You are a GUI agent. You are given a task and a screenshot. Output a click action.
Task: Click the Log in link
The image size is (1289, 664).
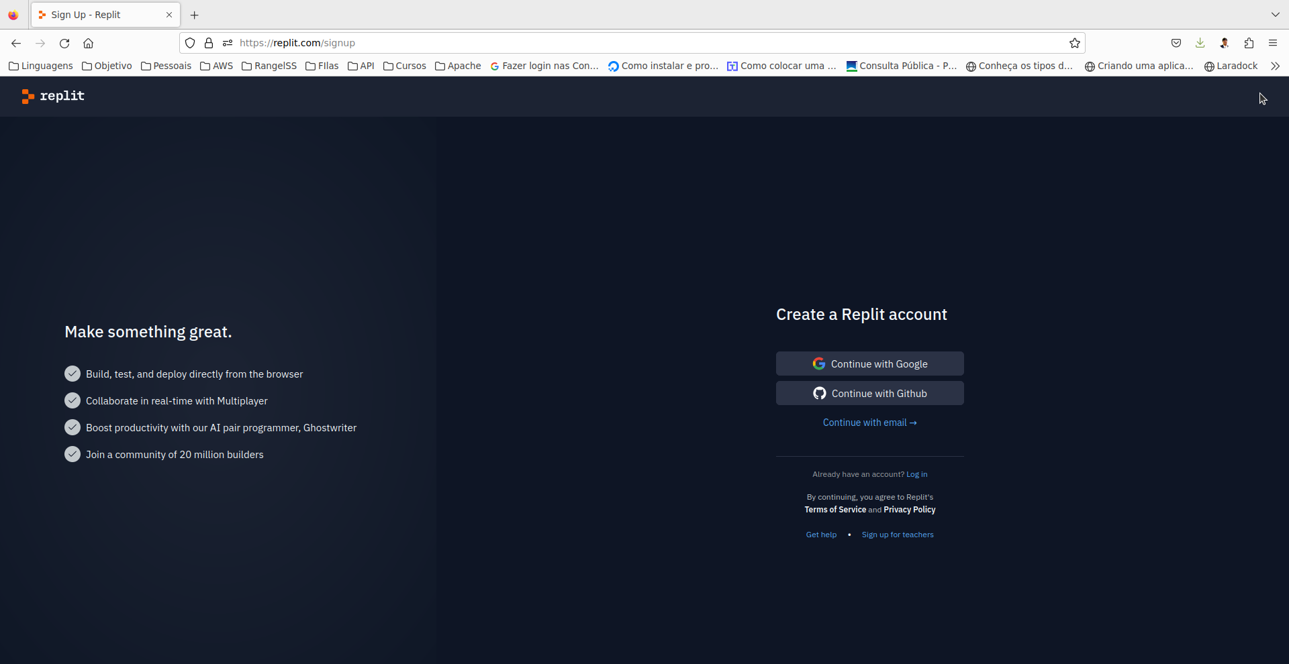point(917,474)
